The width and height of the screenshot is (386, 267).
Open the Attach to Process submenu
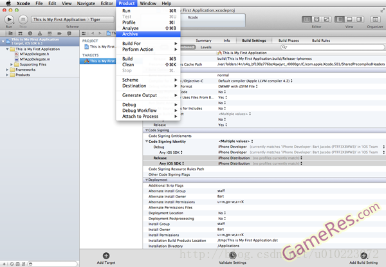148,116
